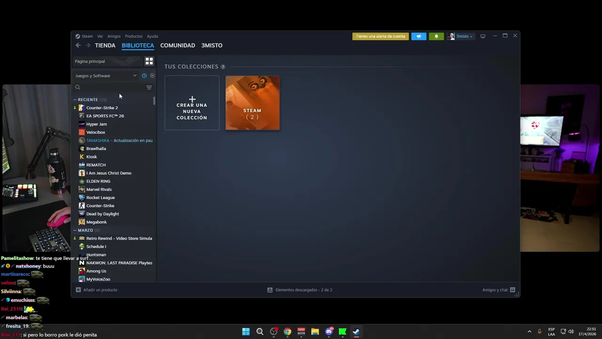
Task: Select Velocibox in list
Action: click(x=95, y=132)
